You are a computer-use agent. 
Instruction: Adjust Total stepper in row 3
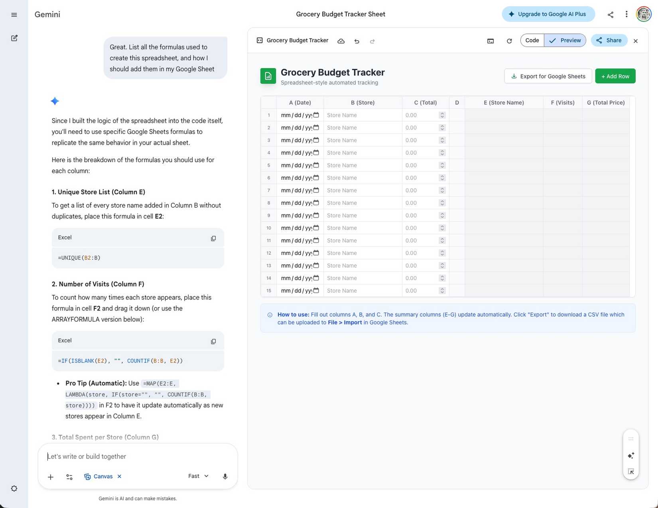coord(442,140)
